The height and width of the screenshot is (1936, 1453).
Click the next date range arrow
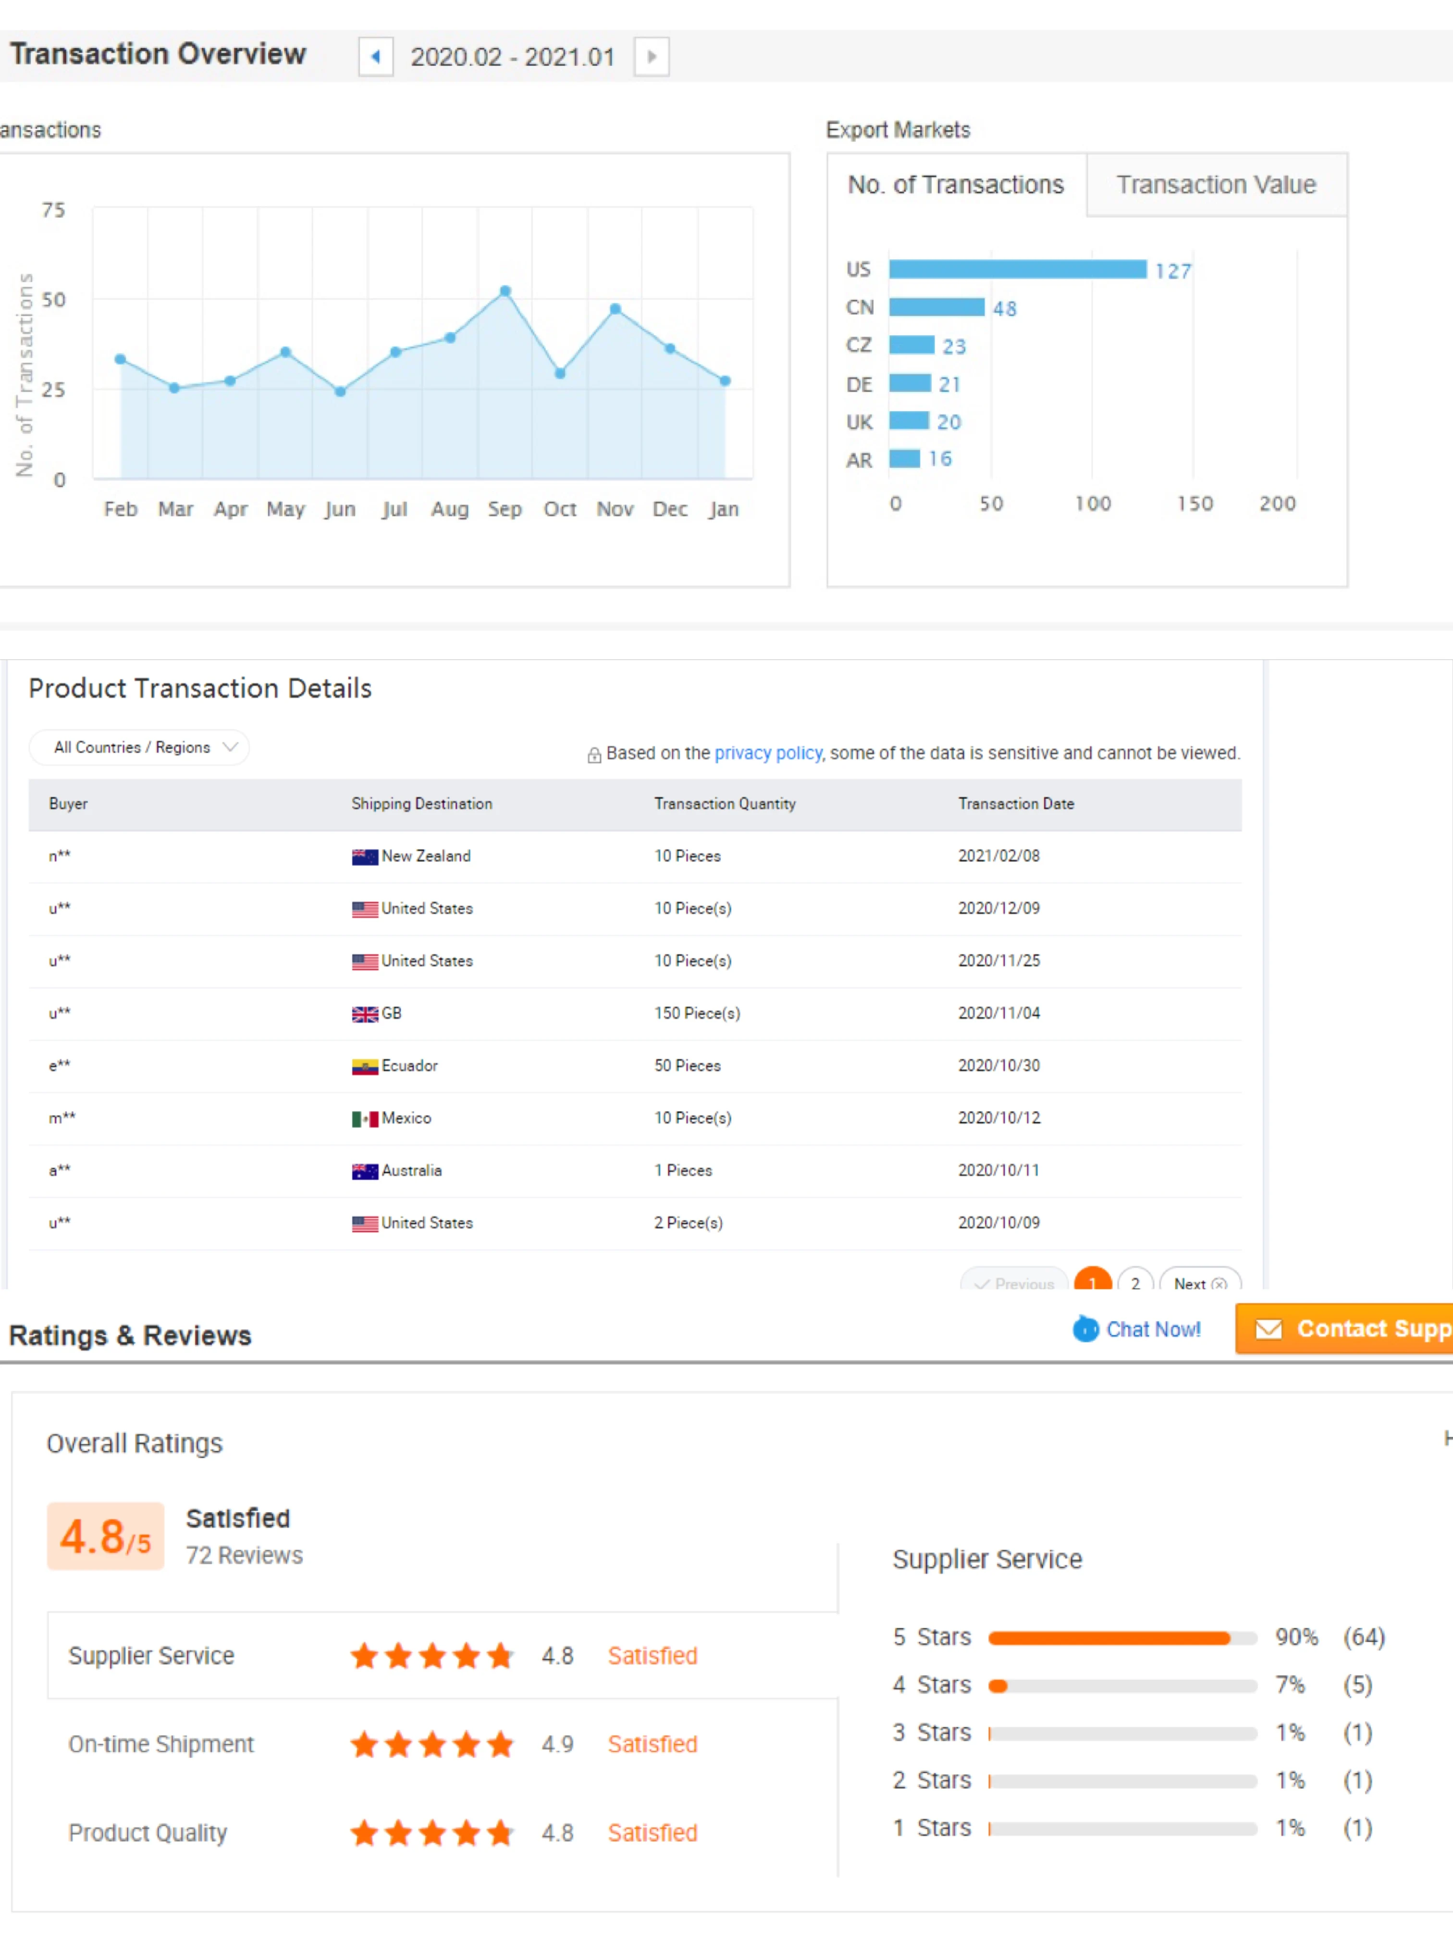[x=651, y=57]
